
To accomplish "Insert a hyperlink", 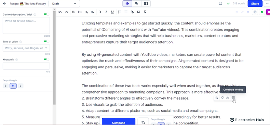I will pos(132,12).
